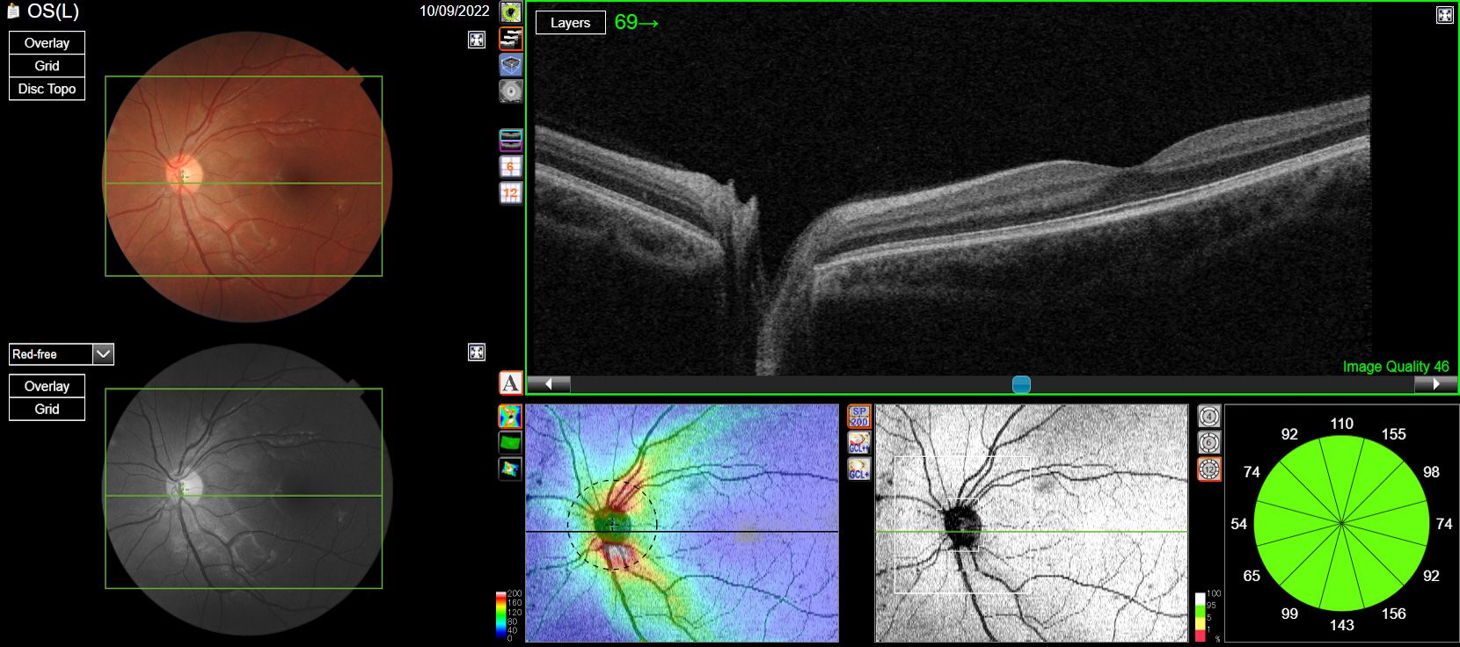
Task: Select the GCL++ map icon
Action: point(859,443)
